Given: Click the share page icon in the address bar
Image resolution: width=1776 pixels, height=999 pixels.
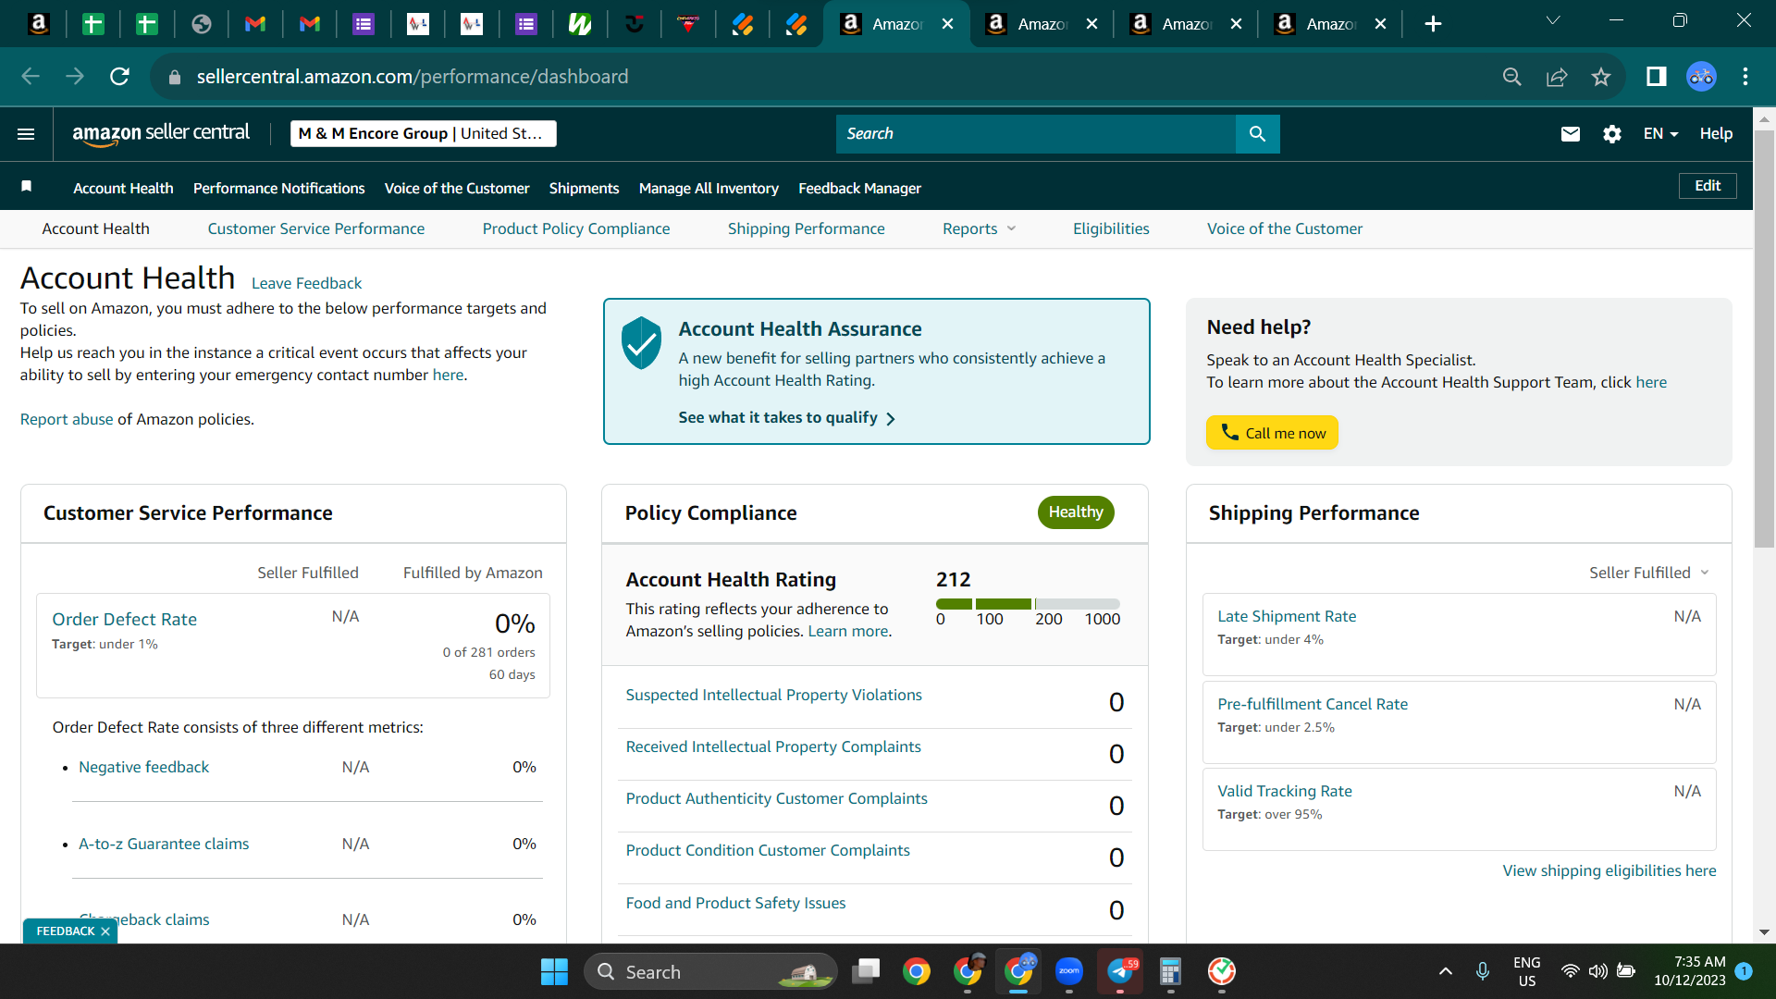Looking at the screenshot, I should (x=1557, y=77).
